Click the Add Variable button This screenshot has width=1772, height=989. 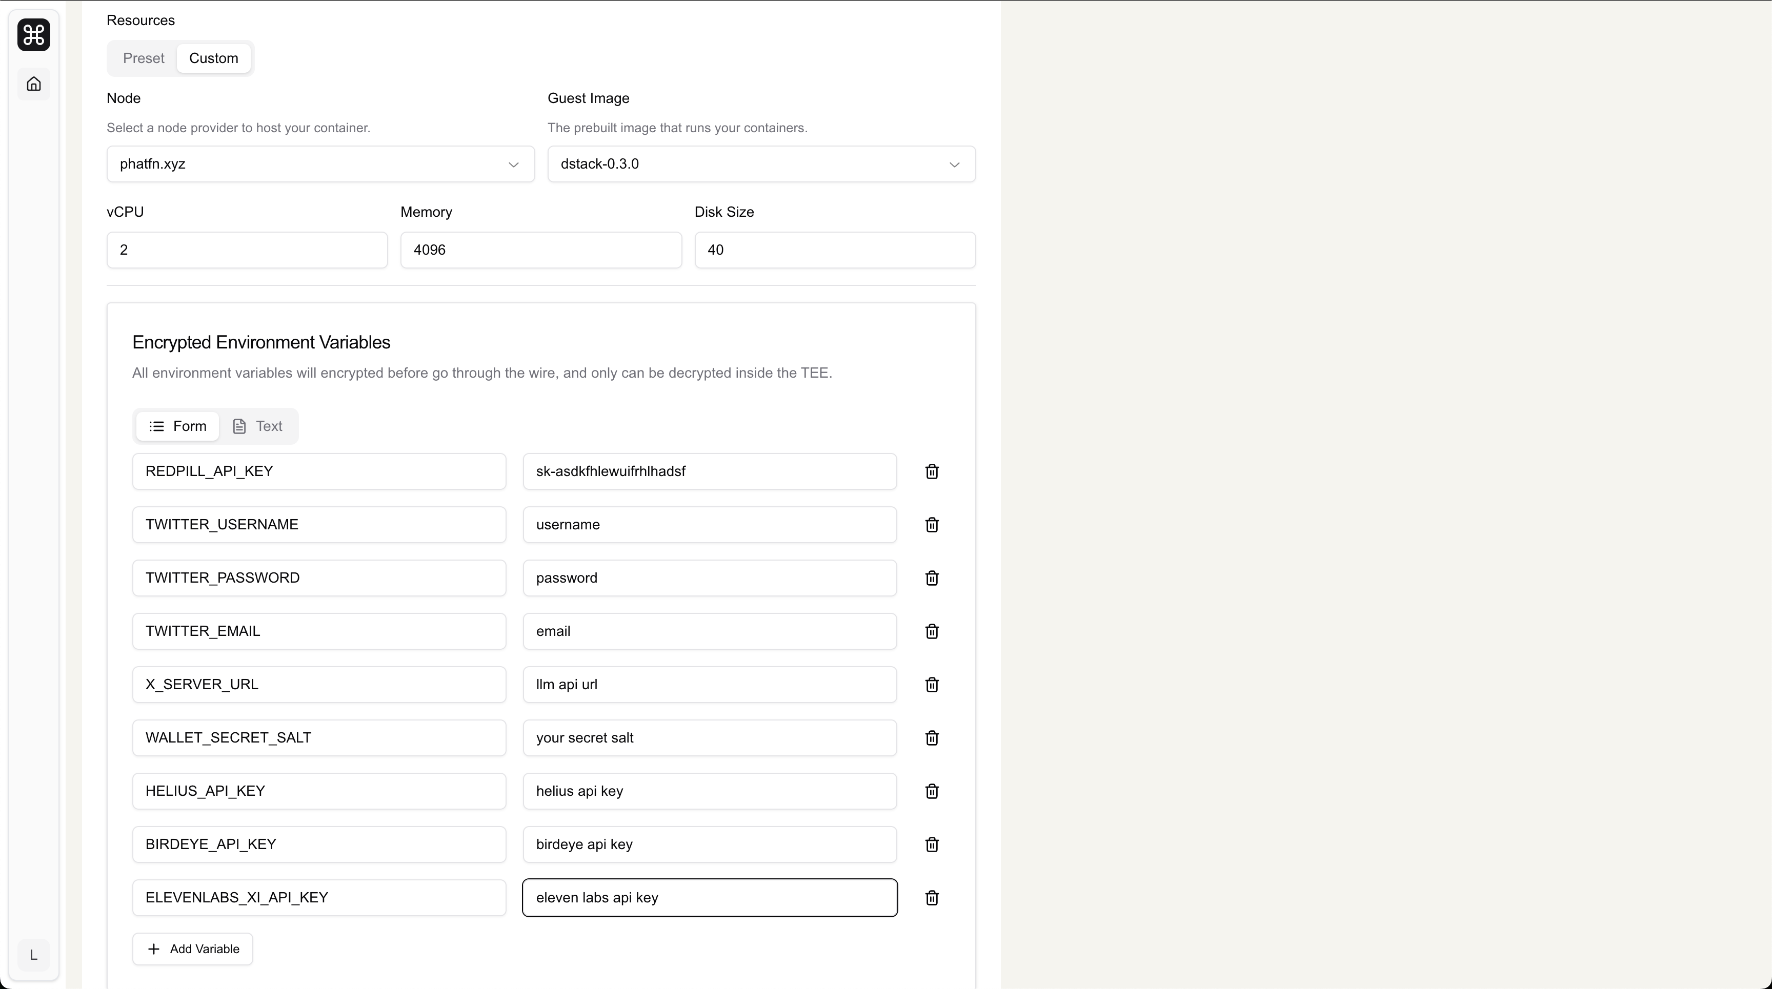193,949
